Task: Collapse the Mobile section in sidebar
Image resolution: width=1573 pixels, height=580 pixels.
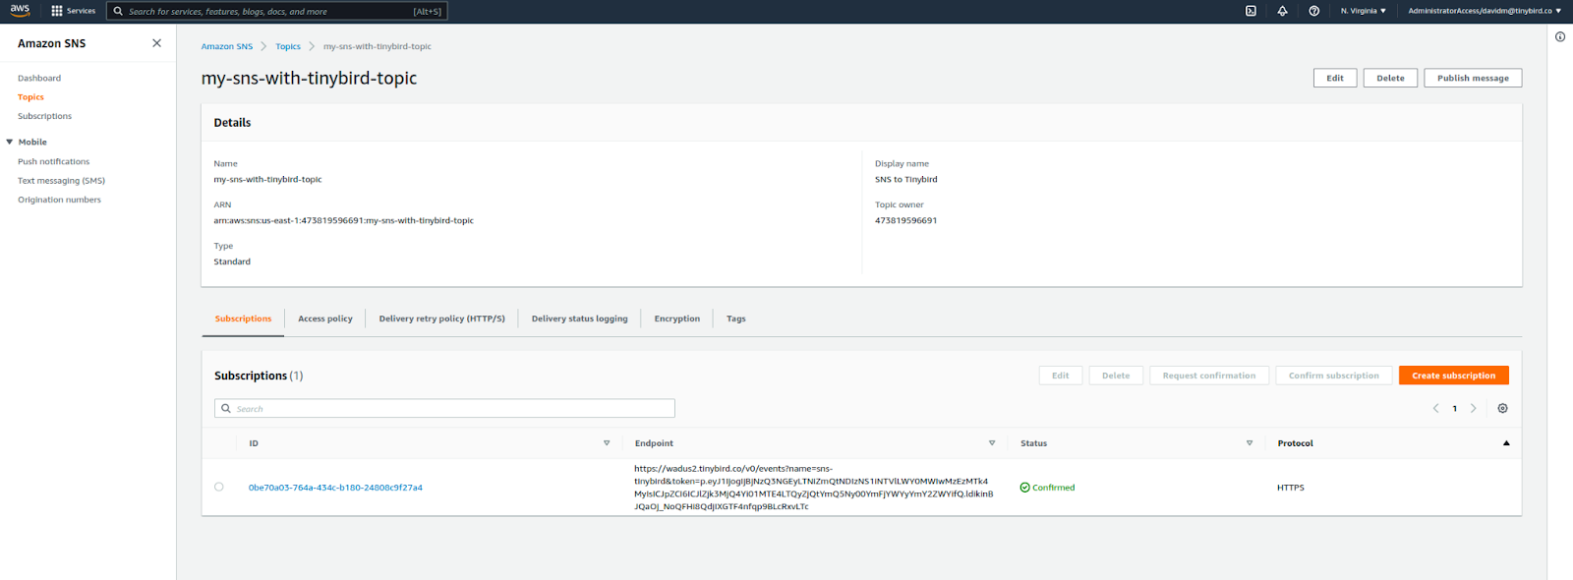Action: coord(10,143)
